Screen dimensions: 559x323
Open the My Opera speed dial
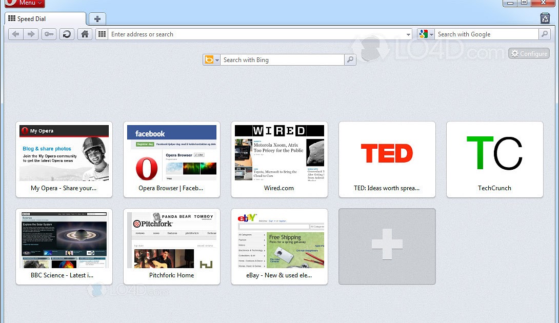click(x=64, y=159)
